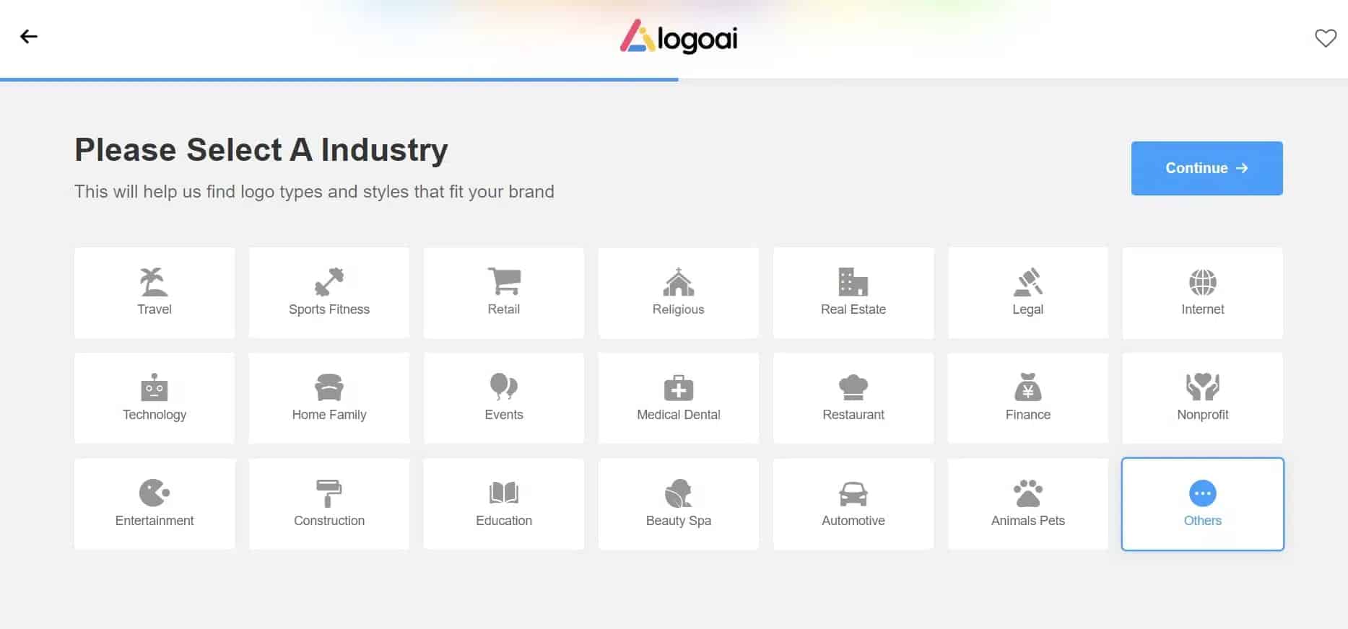This screenshot has width=1348, height=629.
Task: Select the Others industry card
Action: 1202,504
